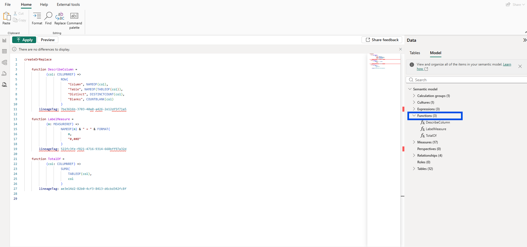Image resolution: width=527 pixels, height=247 pixels.
Task: Click the red error marker by line 19
Action: 403,149
